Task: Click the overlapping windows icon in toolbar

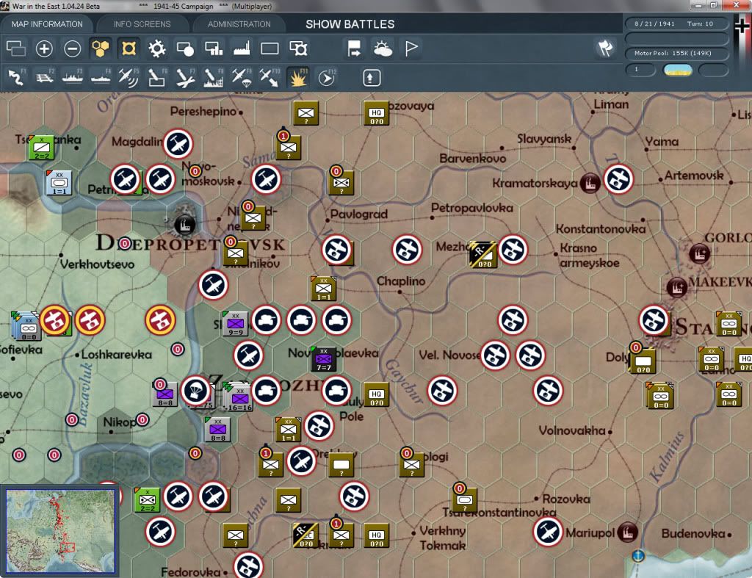Action: pyautogui.click(x=16, y=48)
